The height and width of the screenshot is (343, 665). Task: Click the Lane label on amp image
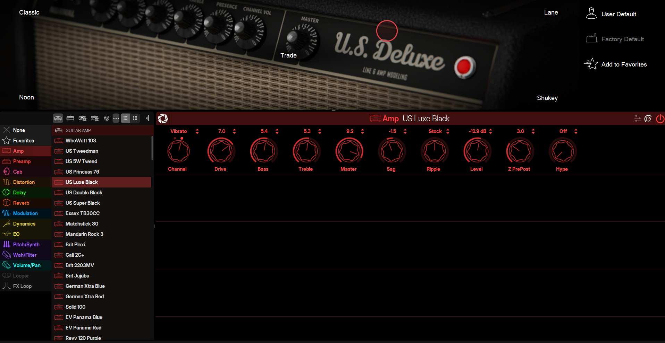(551, 12)
